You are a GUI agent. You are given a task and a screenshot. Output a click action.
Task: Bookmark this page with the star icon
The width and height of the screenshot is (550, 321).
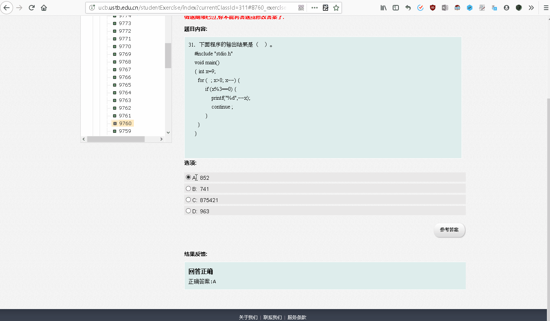pos(336,8)
